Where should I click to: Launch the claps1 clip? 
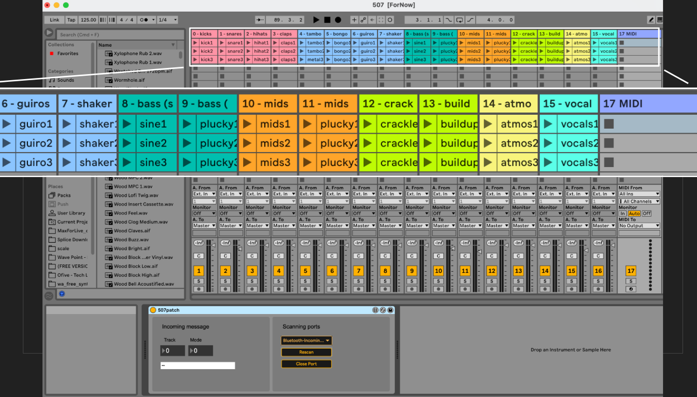275,42
